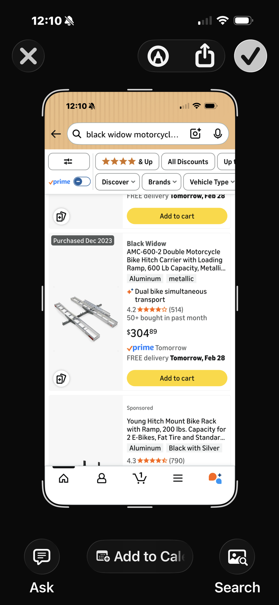The height and width of the screenshot is (605, 279).
Task: Tap the search field with black widow query
Action: (132, 134)
